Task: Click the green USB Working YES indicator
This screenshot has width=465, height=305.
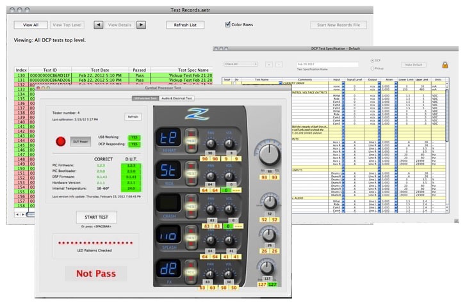Action: click(135, 137)
